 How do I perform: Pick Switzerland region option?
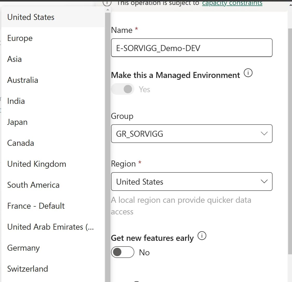(x=53, y=269)
